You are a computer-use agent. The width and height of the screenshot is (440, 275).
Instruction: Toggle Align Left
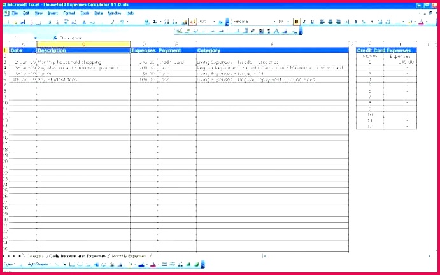click(322, 22)
